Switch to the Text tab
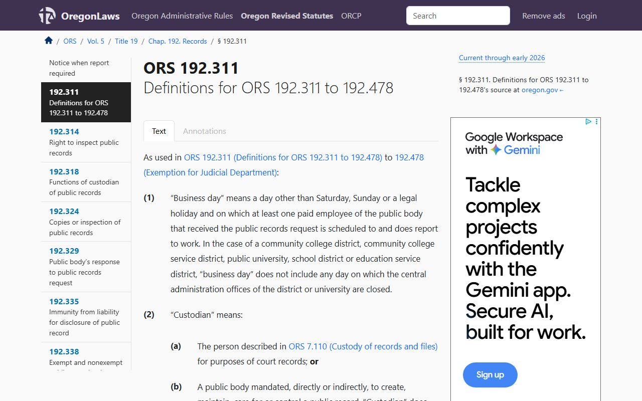 159,131
